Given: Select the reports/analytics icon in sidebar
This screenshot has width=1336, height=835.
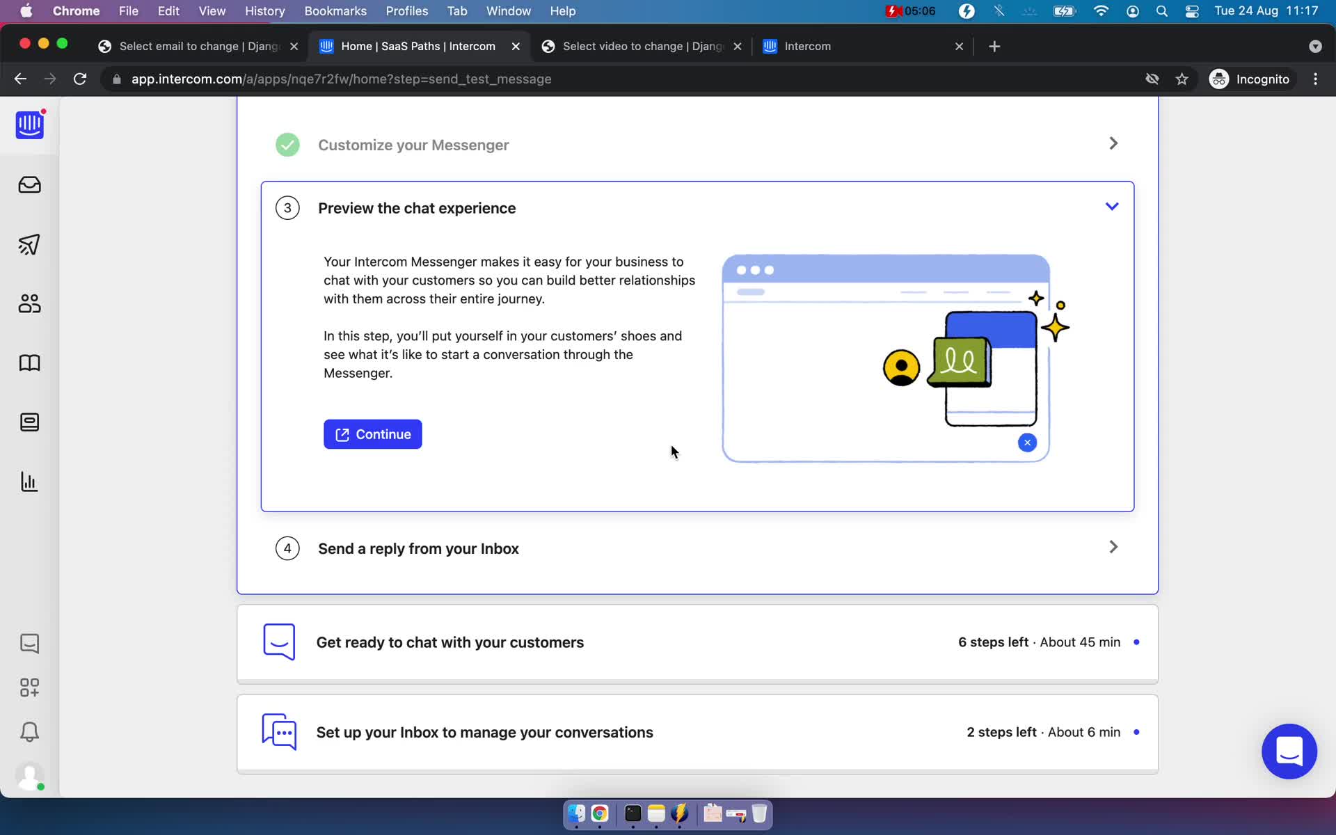Looking at the screenshot, I should [x=29, y=481].
